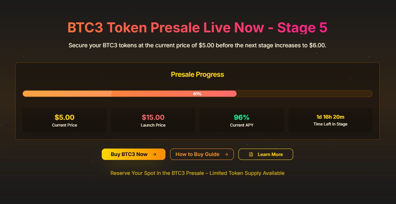396x204 pixels.
Task: Click the document icon next to Learn More
Action: pos(251,155)
